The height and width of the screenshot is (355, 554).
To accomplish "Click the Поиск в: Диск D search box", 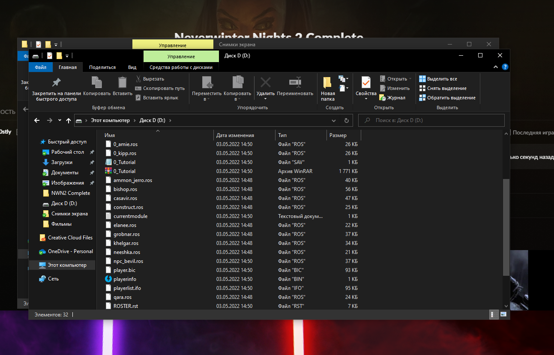I will pos(431,120).
